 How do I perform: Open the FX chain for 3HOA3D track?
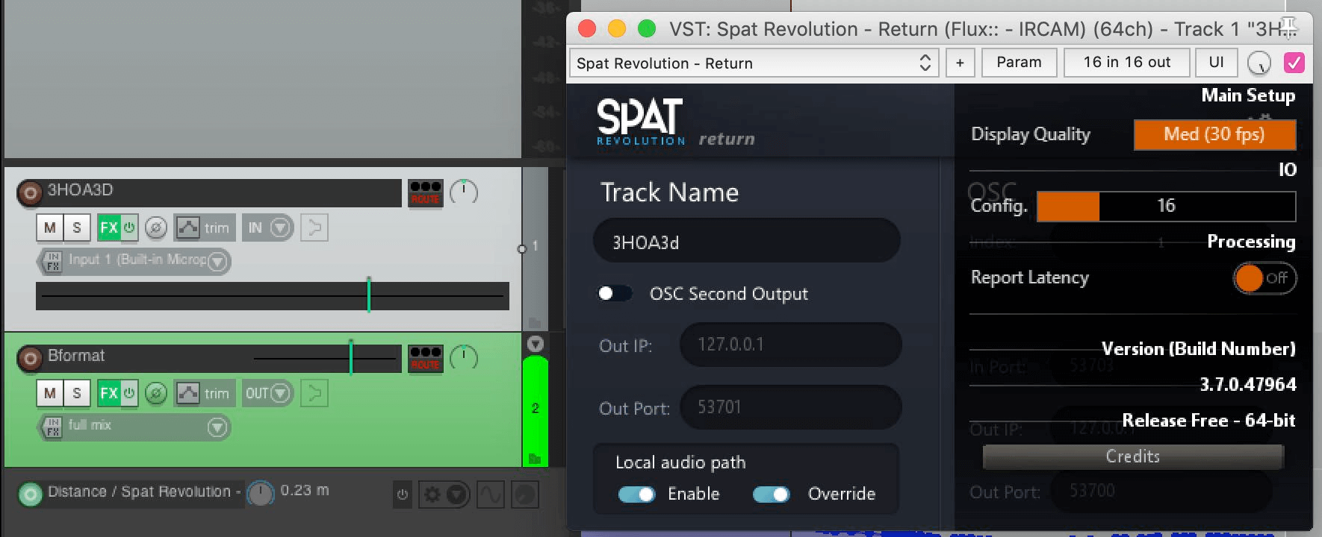(x=109, y=227)
